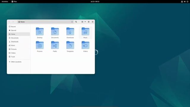Select Pictures in the sidebar
Screen dimensions: 190x107
point(19,49)
